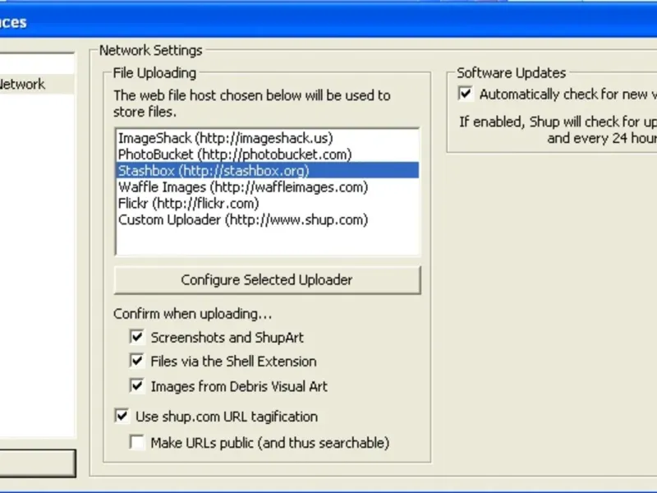This screenshot has height=493, width=657.
Task: Disable Use shup.com URL tagification
Action: tap(122, 417)
